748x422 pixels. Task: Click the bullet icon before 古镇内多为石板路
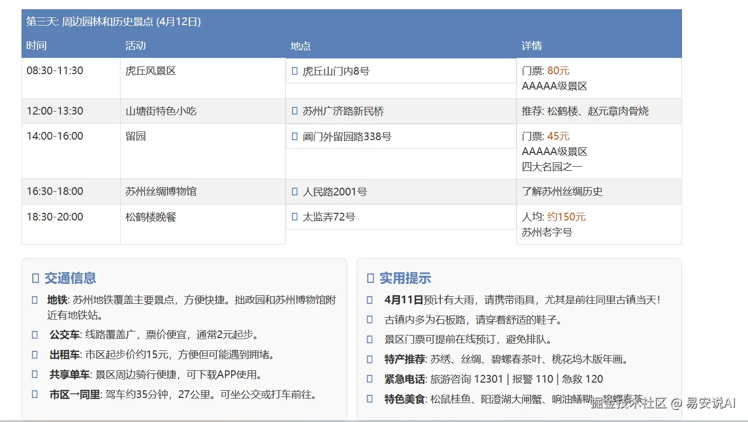[370, 320]
